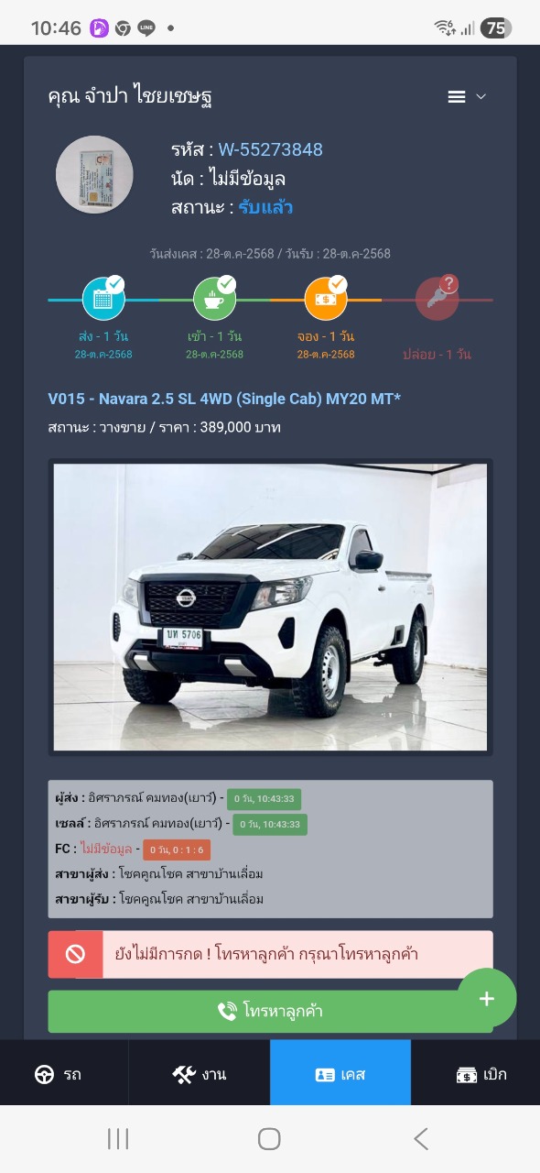540x1173 pixels.
Task: Tap the orange FC timer badge
Action: pos(177,850)
